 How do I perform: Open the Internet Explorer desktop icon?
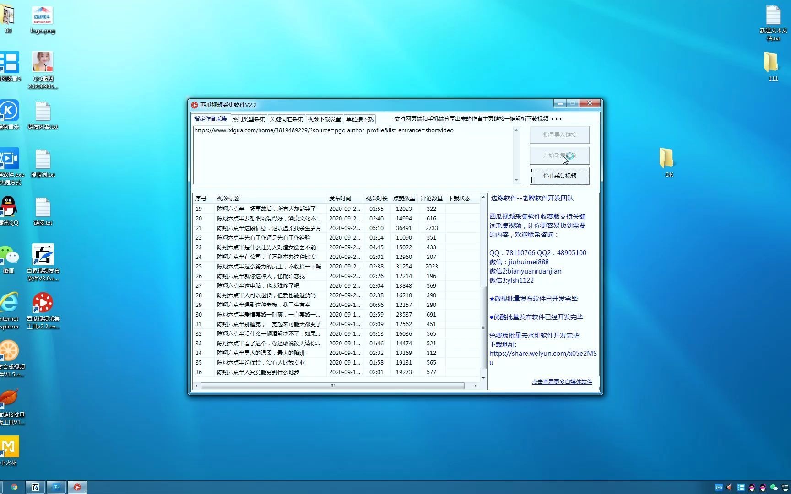click(x=9, y=311)
